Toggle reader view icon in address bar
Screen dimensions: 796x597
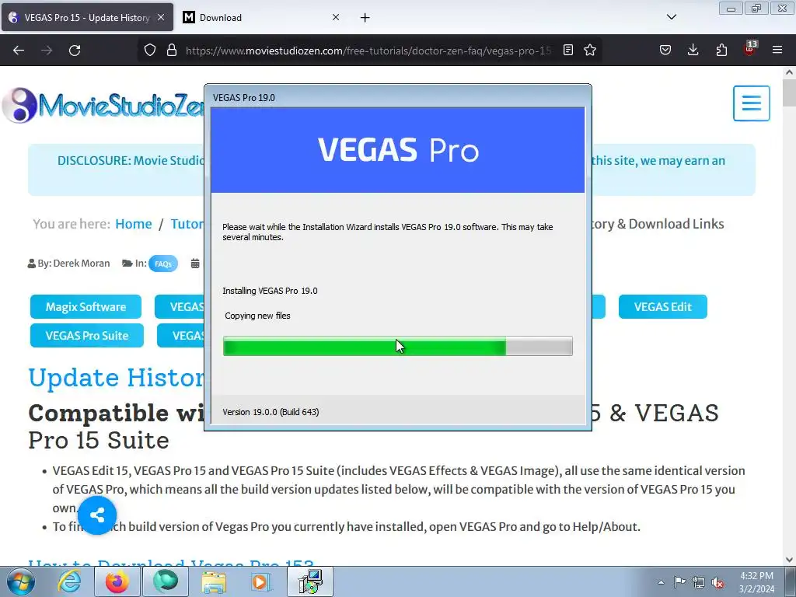click(568, 50)
